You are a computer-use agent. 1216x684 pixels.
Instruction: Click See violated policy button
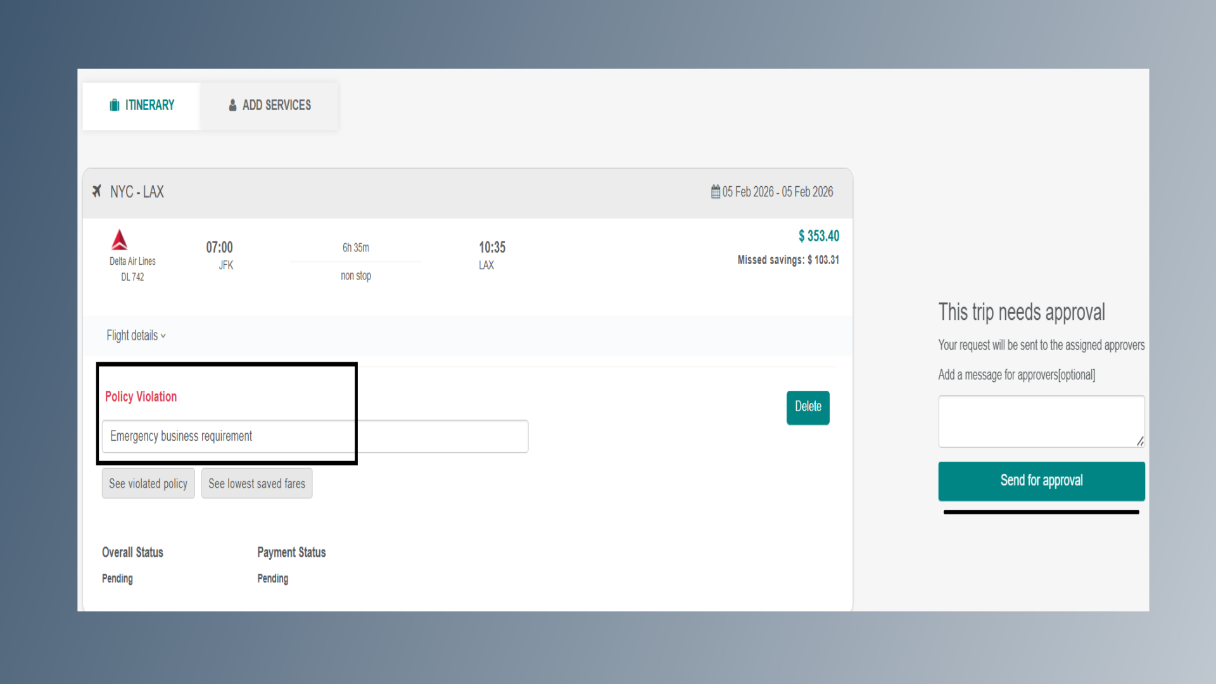(148, 484)
